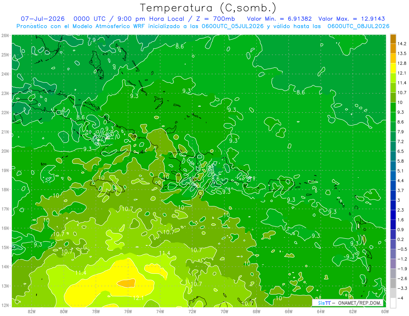This screenshot has width=409, height=316.
Task: Click legend value "0.9"
Action: [x=400, y=229]
